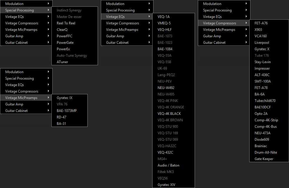
Task: Click the dimmed VEQ56 entry
Action: pyautogui.click(x=174, y=178)
